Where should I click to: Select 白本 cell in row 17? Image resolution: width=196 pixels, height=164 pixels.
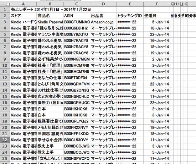[x=50, y=109]
